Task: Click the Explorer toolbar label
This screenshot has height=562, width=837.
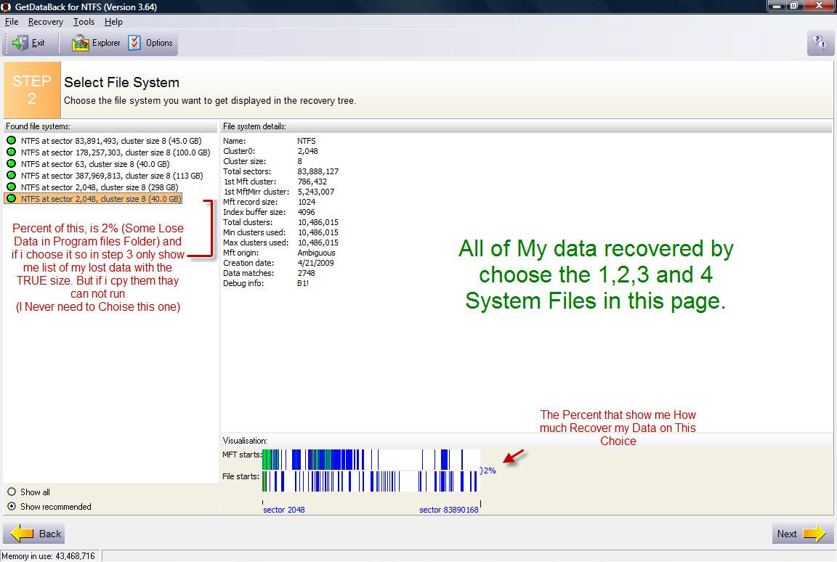Action: (x=106, y=43)
